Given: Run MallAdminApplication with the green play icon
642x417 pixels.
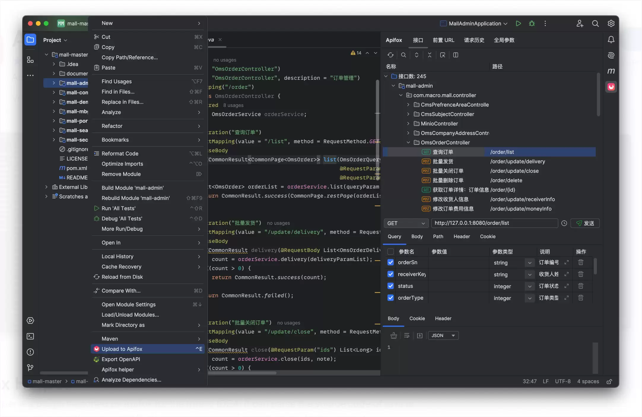Looking at the screenshot, I should 518,23.
